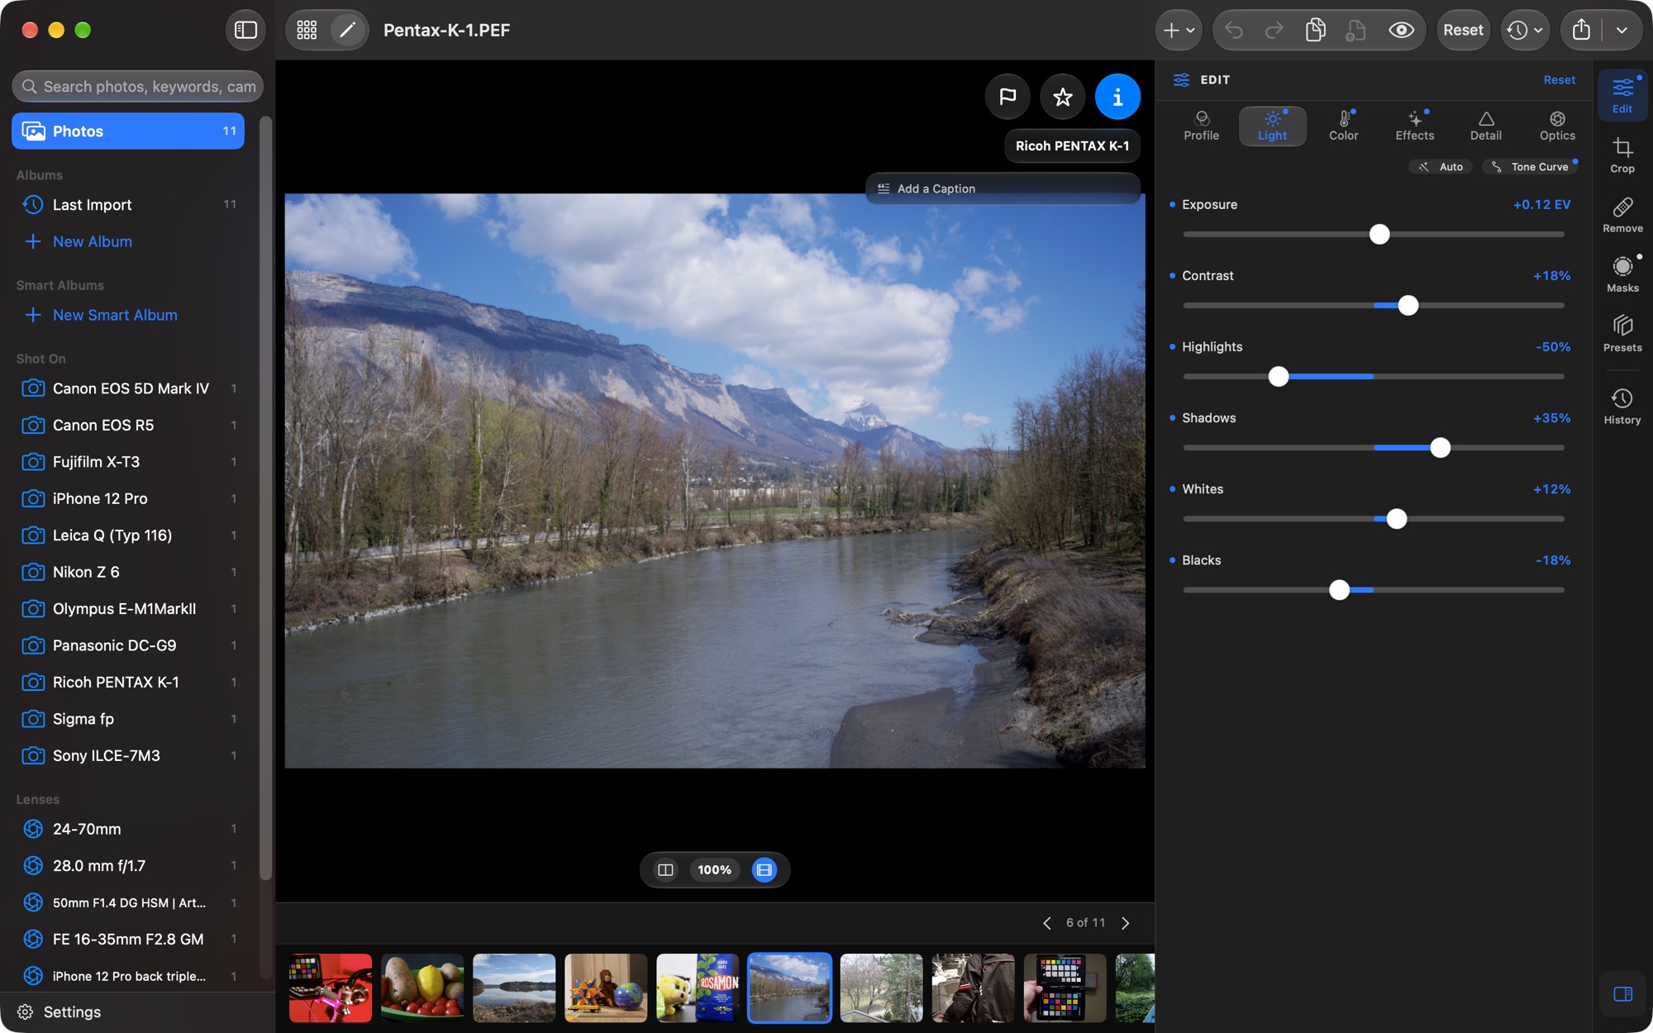Paste edits icon in toolbar
Screen dimensions: 1653x1033
click(1355, 30)
